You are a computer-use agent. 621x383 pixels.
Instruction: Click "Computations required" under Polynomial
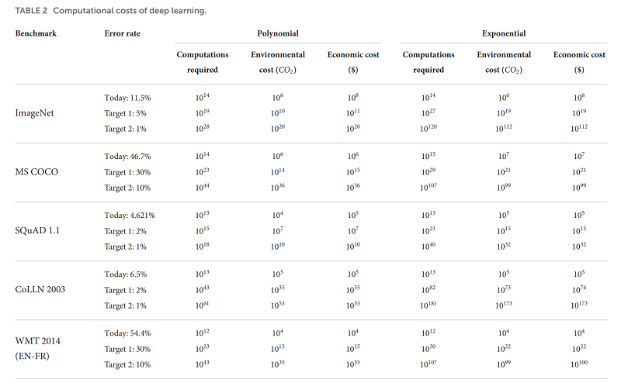[202, 62]
